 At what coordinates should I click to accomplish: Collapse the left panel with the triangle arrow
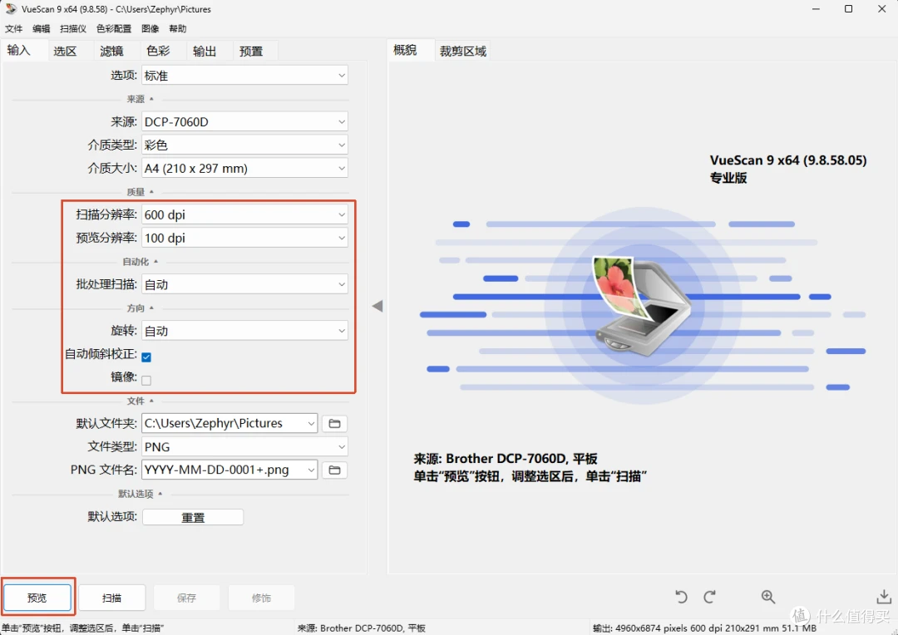pyautogui.click(x=377, y=306)
